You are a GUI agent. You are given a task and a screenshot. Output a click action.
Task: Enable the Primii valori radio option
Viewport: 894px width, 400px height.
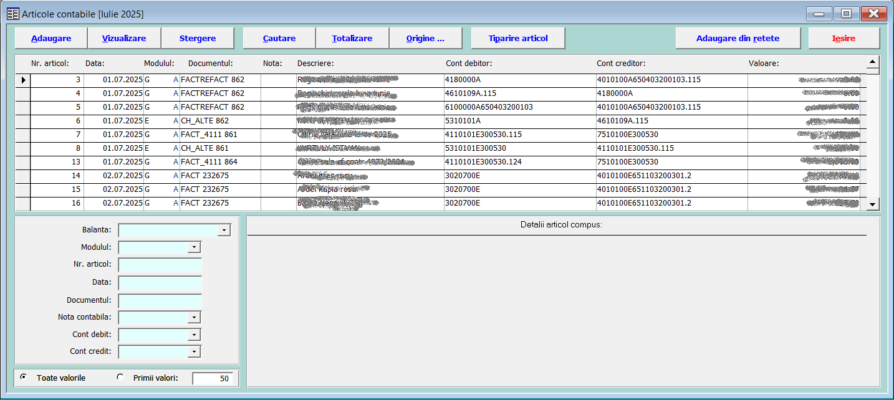120,378
